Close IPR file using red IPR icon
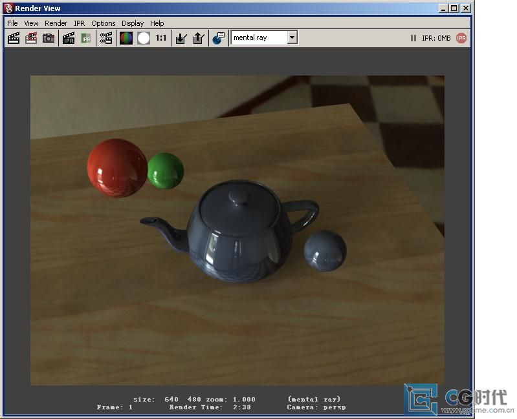Image resolution: width=517 pixels, height=419 pixels. click(461, 38)
